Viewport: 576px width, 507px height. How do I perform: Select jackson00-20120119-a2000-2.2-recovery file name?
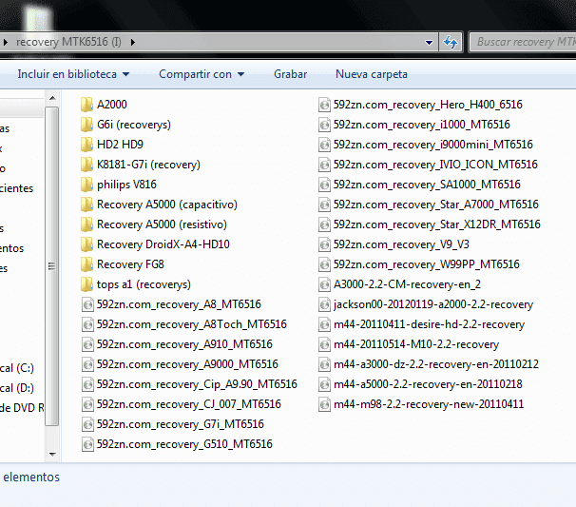point(433,304)
